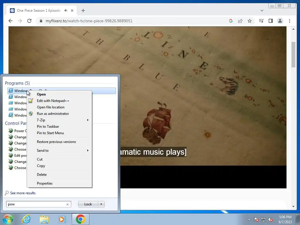Click the Programs (5) header
The height and width of the screenshot is (225, 300).
click(x=17, y=83)
